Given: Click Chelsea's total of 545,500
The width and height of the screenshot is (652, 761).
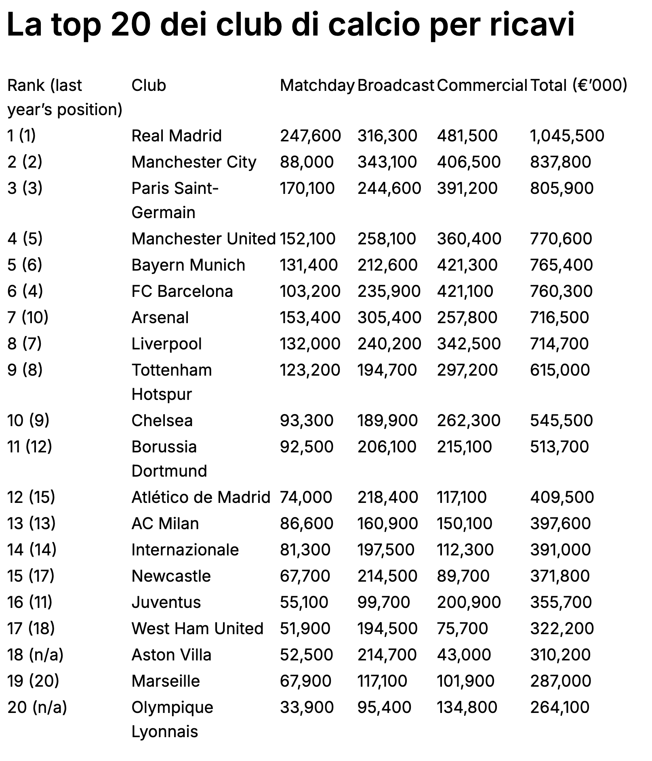Looking at the screenshot, I should coord(562,420).
